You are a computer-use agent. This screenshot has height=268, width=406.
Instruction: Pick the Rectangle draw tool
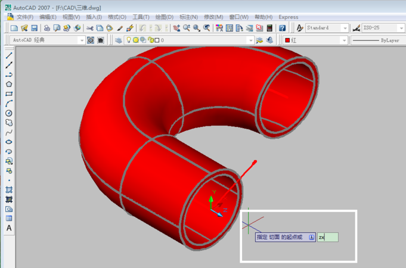9,94
